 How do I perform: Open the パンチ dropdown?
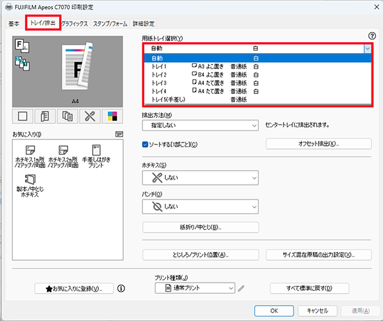point(200,207)
